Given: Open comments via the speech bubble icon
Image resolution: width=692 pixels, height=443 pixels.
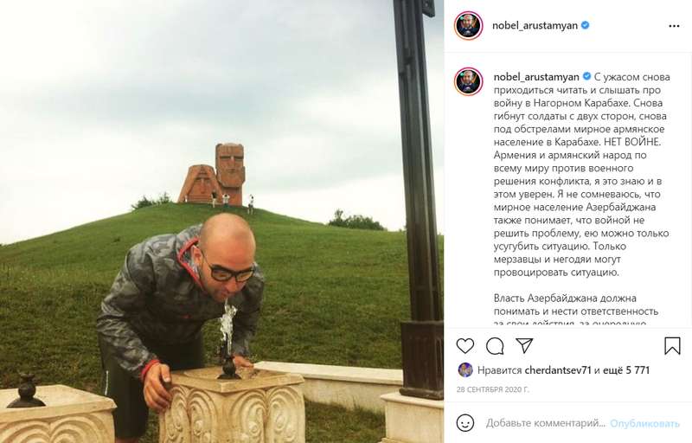Looking at the screenshot, I should tap(495, 346).
